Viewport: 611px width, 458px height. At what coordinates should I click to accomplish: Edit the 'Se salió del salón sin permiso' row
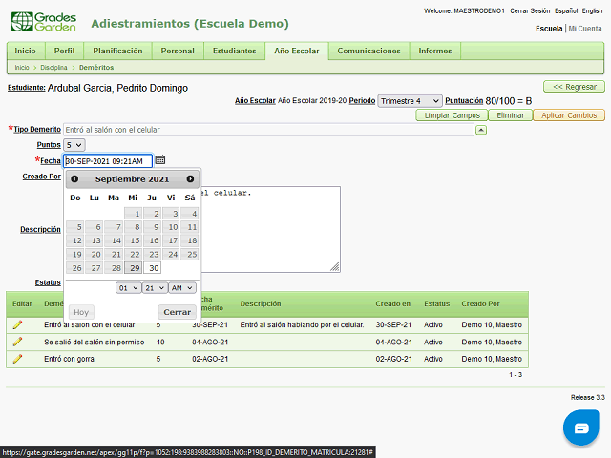17,342
